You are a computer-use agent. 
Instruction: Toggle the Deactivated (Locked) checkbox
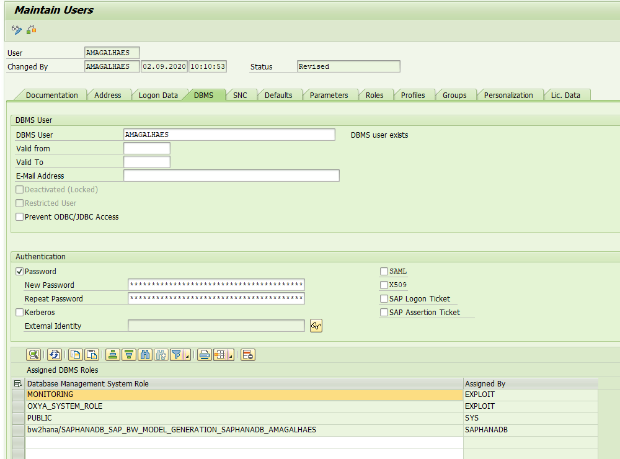point(19,190)
